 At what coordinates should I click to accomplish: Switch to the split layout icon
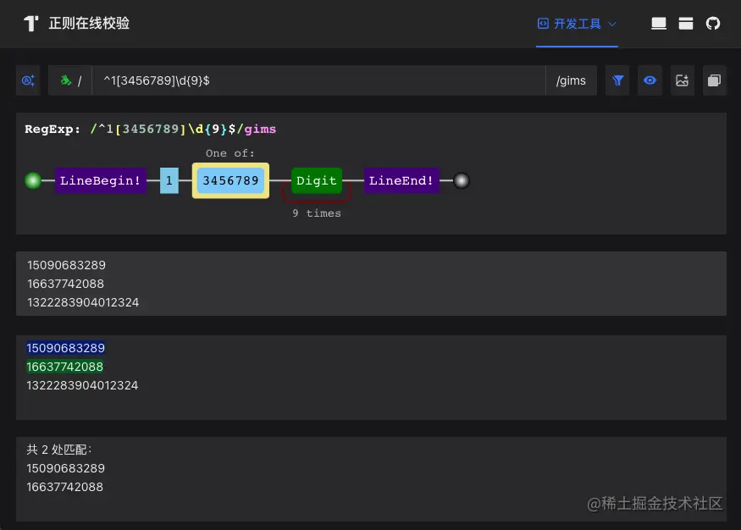pos(686,23)
